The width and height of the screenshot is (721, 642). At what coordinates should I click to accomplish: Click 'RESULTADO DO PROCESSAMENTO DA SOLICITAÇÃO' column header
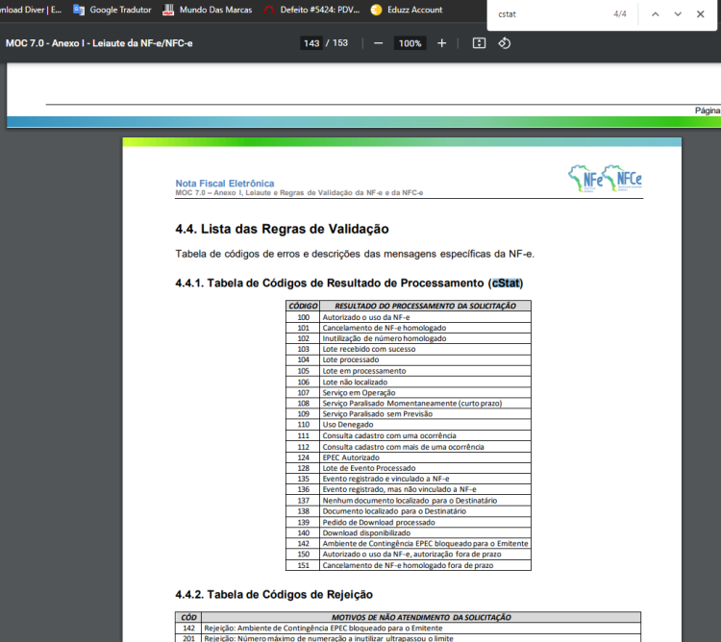pyautogui.click(x=425, y=306)
